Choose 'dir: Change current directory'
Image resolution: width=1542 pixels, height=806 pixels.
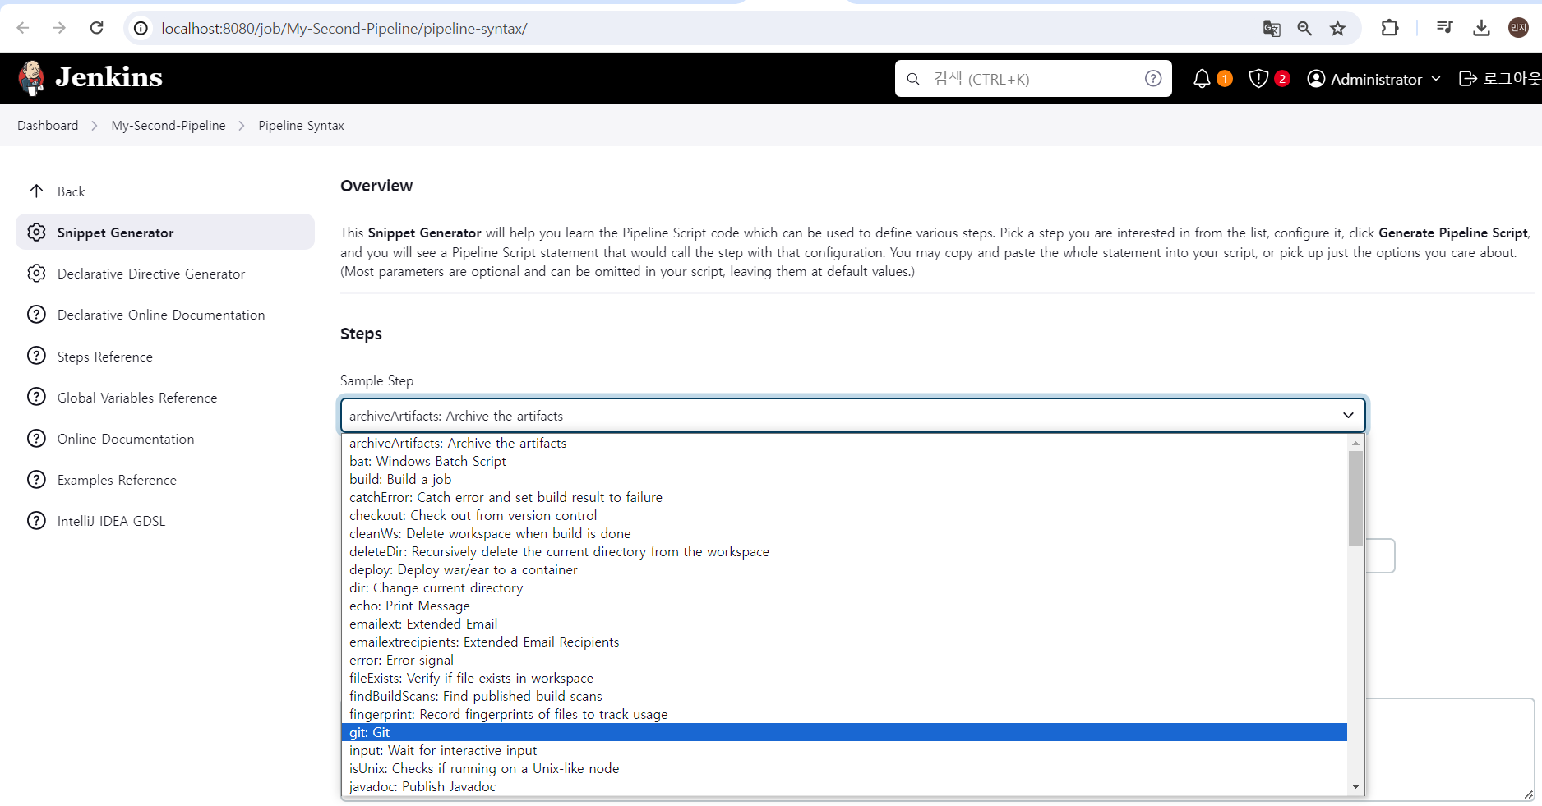tap(844, 587)
